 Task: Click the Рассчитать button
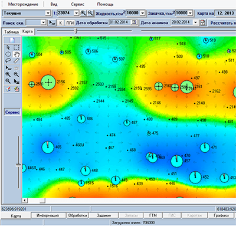click(x=222, y=23)
